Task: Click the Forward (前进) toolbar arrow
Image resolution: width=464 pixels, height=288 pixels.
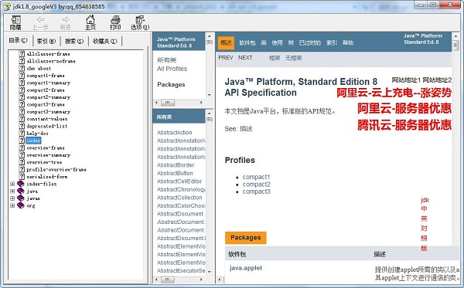Action: [66, 22]
